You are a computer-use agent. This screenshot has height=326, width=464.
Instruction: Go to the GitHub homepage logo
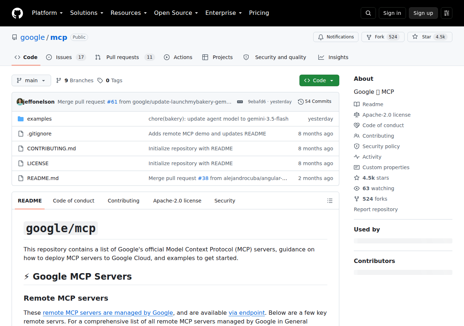(x=17, y=13)
